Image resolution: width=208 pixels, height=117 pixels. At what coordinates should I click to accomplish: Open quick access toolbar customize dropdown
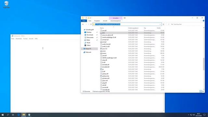tap(91, 18)
